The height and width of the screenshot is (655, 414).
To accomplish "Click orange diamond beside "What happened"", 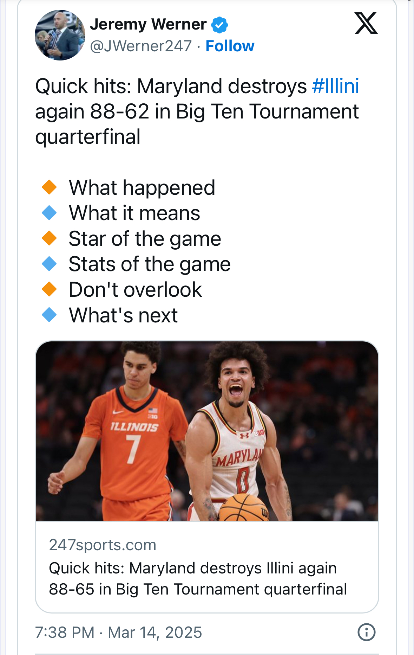I will [49, 187].
